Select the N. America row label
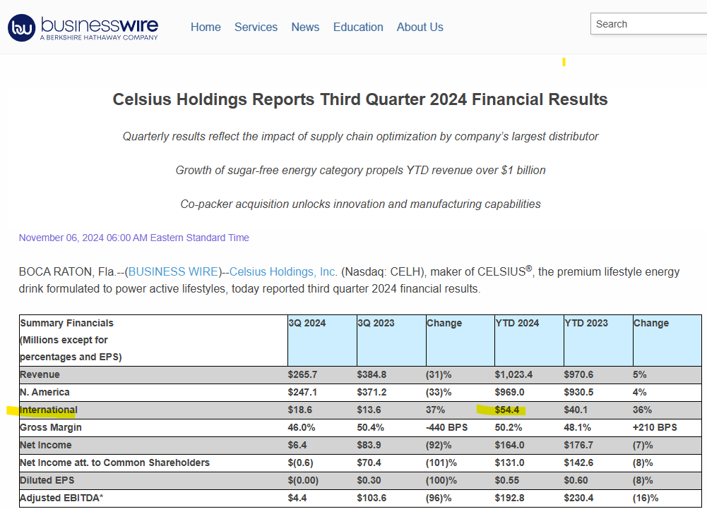 (x=44, y=392)
